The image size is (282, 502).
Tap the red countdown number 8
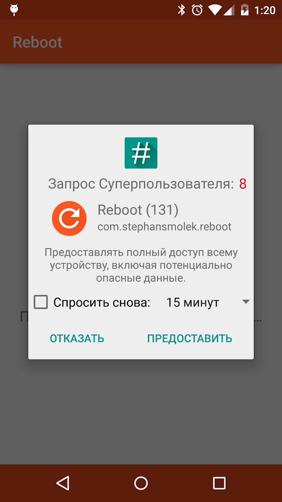click(x=243, y=184)
